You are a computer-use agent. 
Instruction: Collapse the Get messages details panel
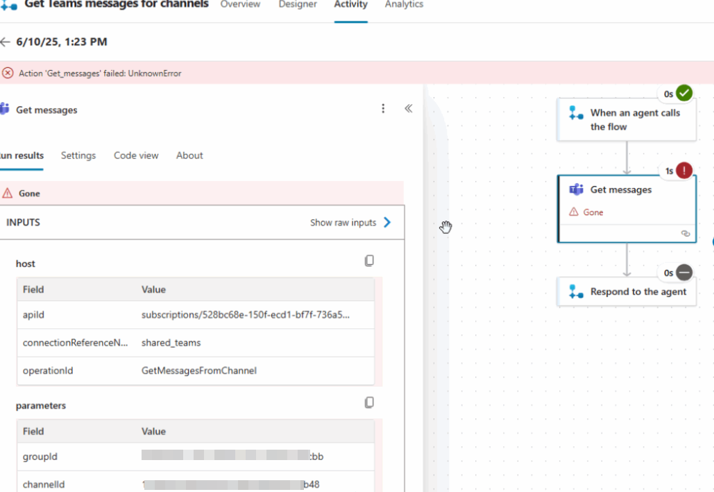tap(409, 109)
